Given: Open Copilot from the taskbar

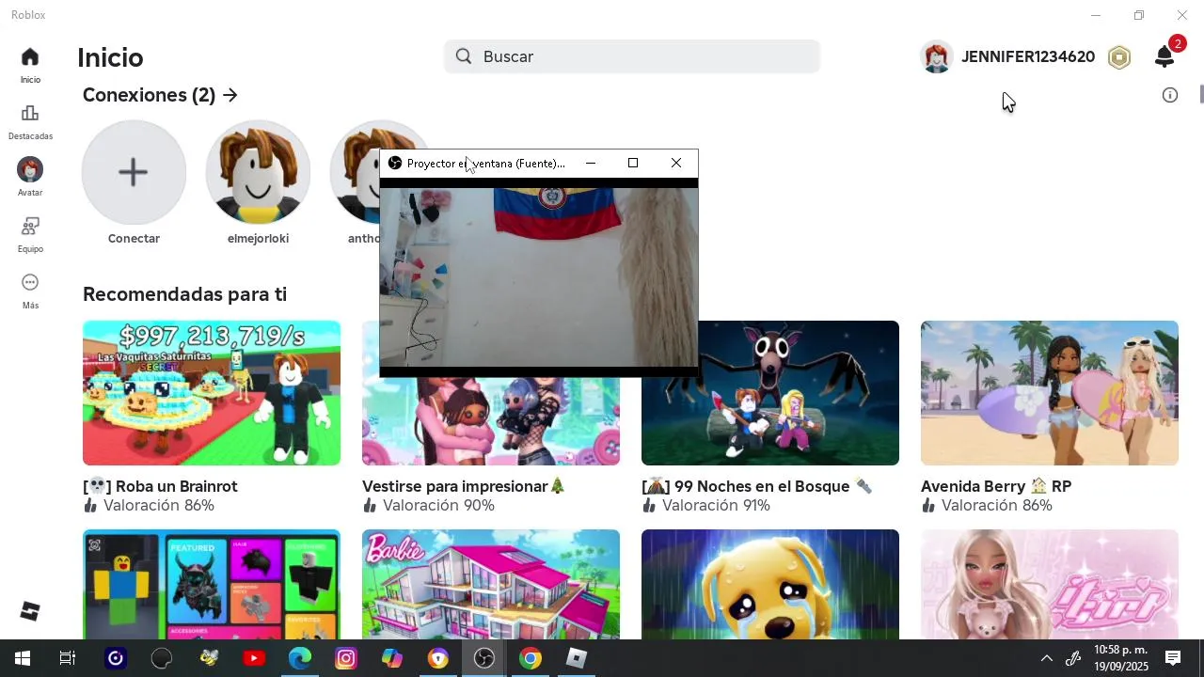Looking at the screenshot, I should pyautogui.click(x=392, y=658).
